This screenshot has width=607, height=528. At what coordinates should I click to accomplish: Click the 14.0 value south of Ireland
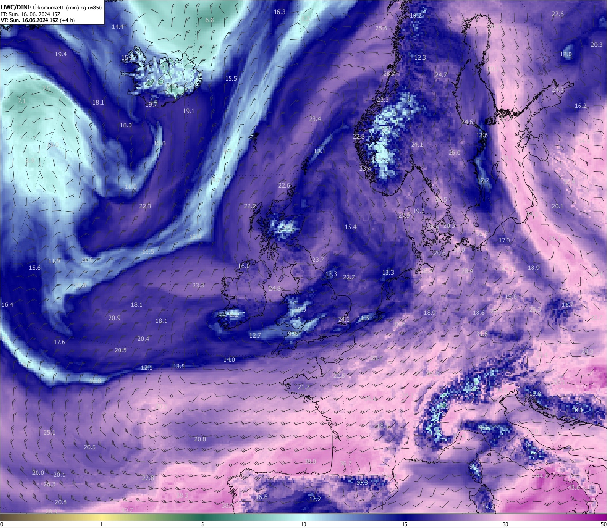point(229,359)
